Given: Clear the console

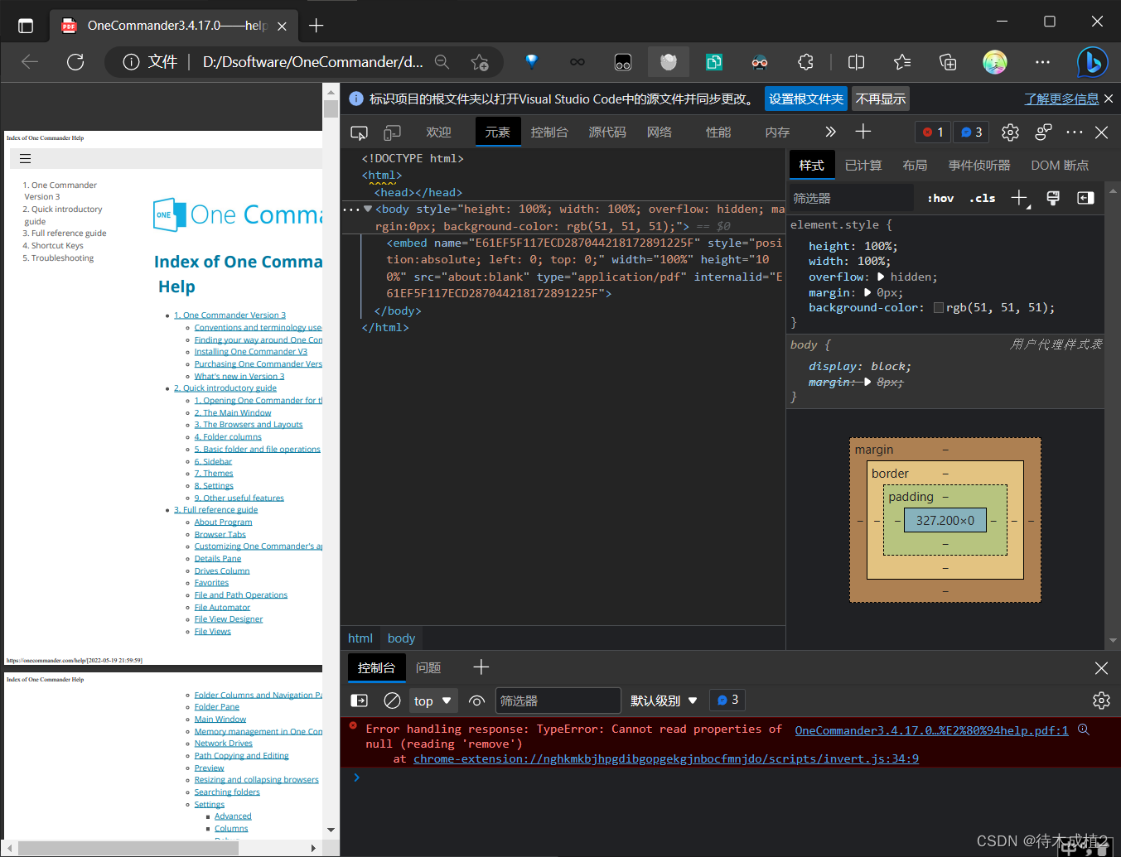Looking at the screenshot, I should click(x=393, y=701).
